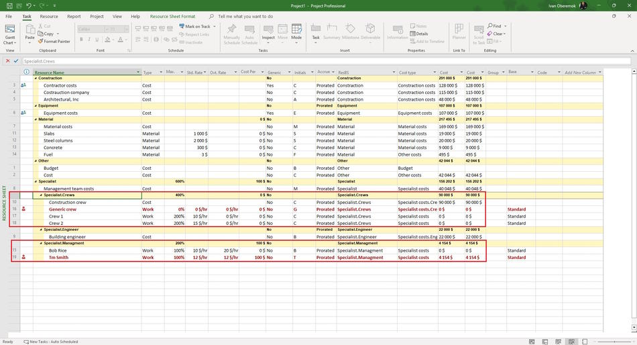This screenshot has height=345, width=637.
Task: Click the Tell me what you want search box
Action: pos(245,16)
